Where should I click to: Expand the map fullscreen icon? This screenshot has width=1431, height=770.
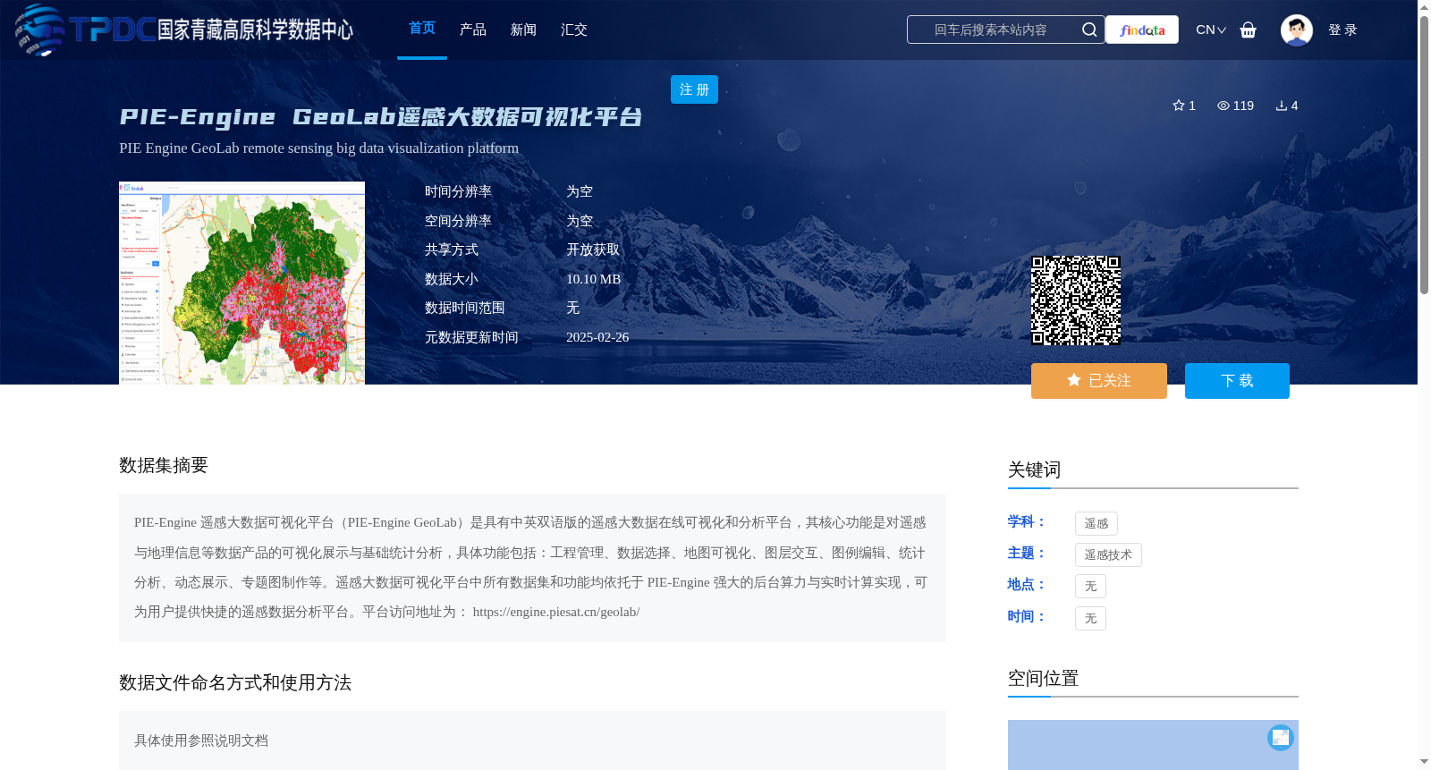1281,737
